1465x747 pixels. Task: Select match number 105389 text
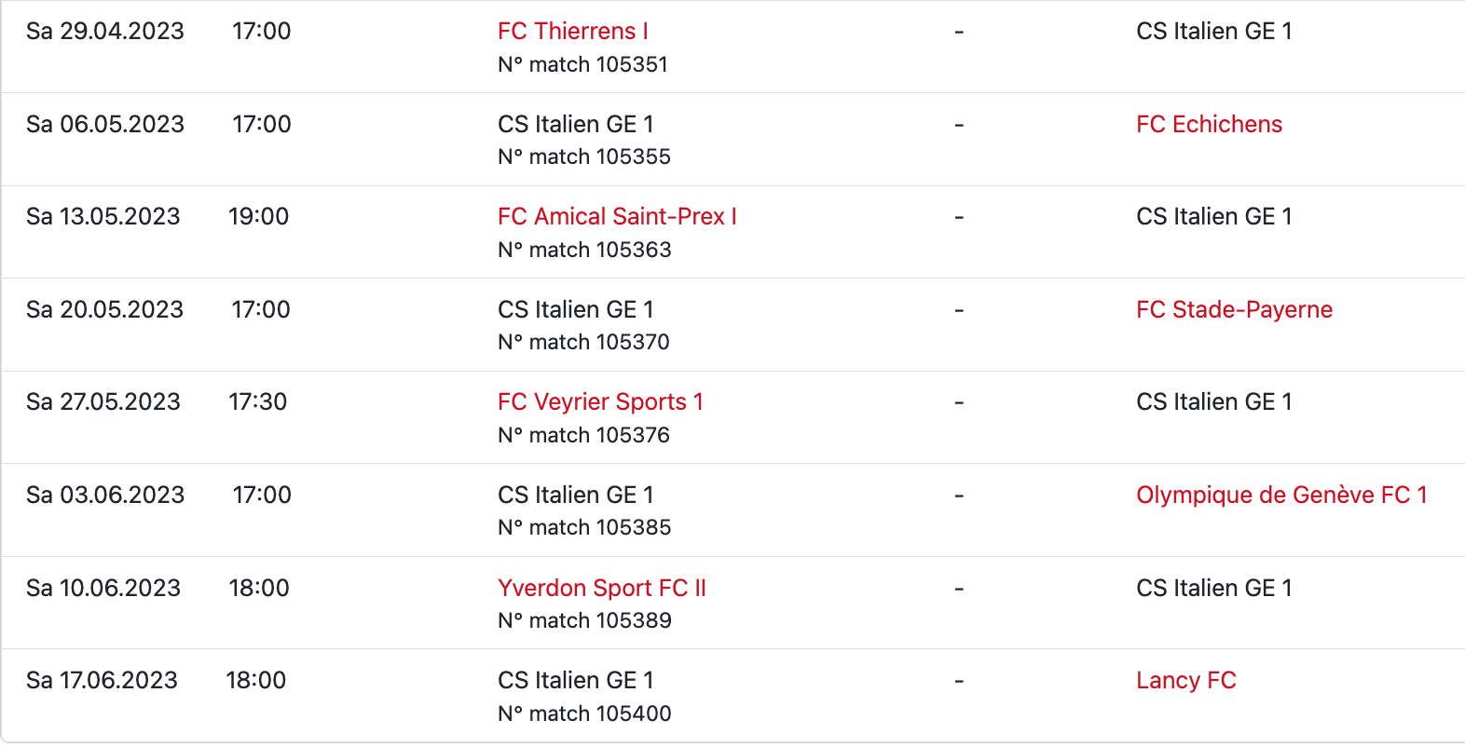coord(584,621)
